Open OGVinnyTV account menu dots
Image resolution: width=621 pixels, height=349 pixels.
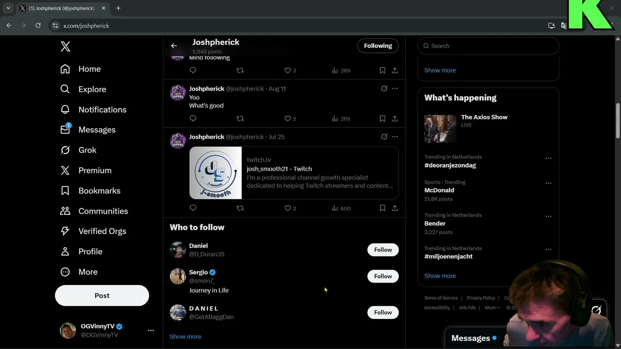click(151, 331)
